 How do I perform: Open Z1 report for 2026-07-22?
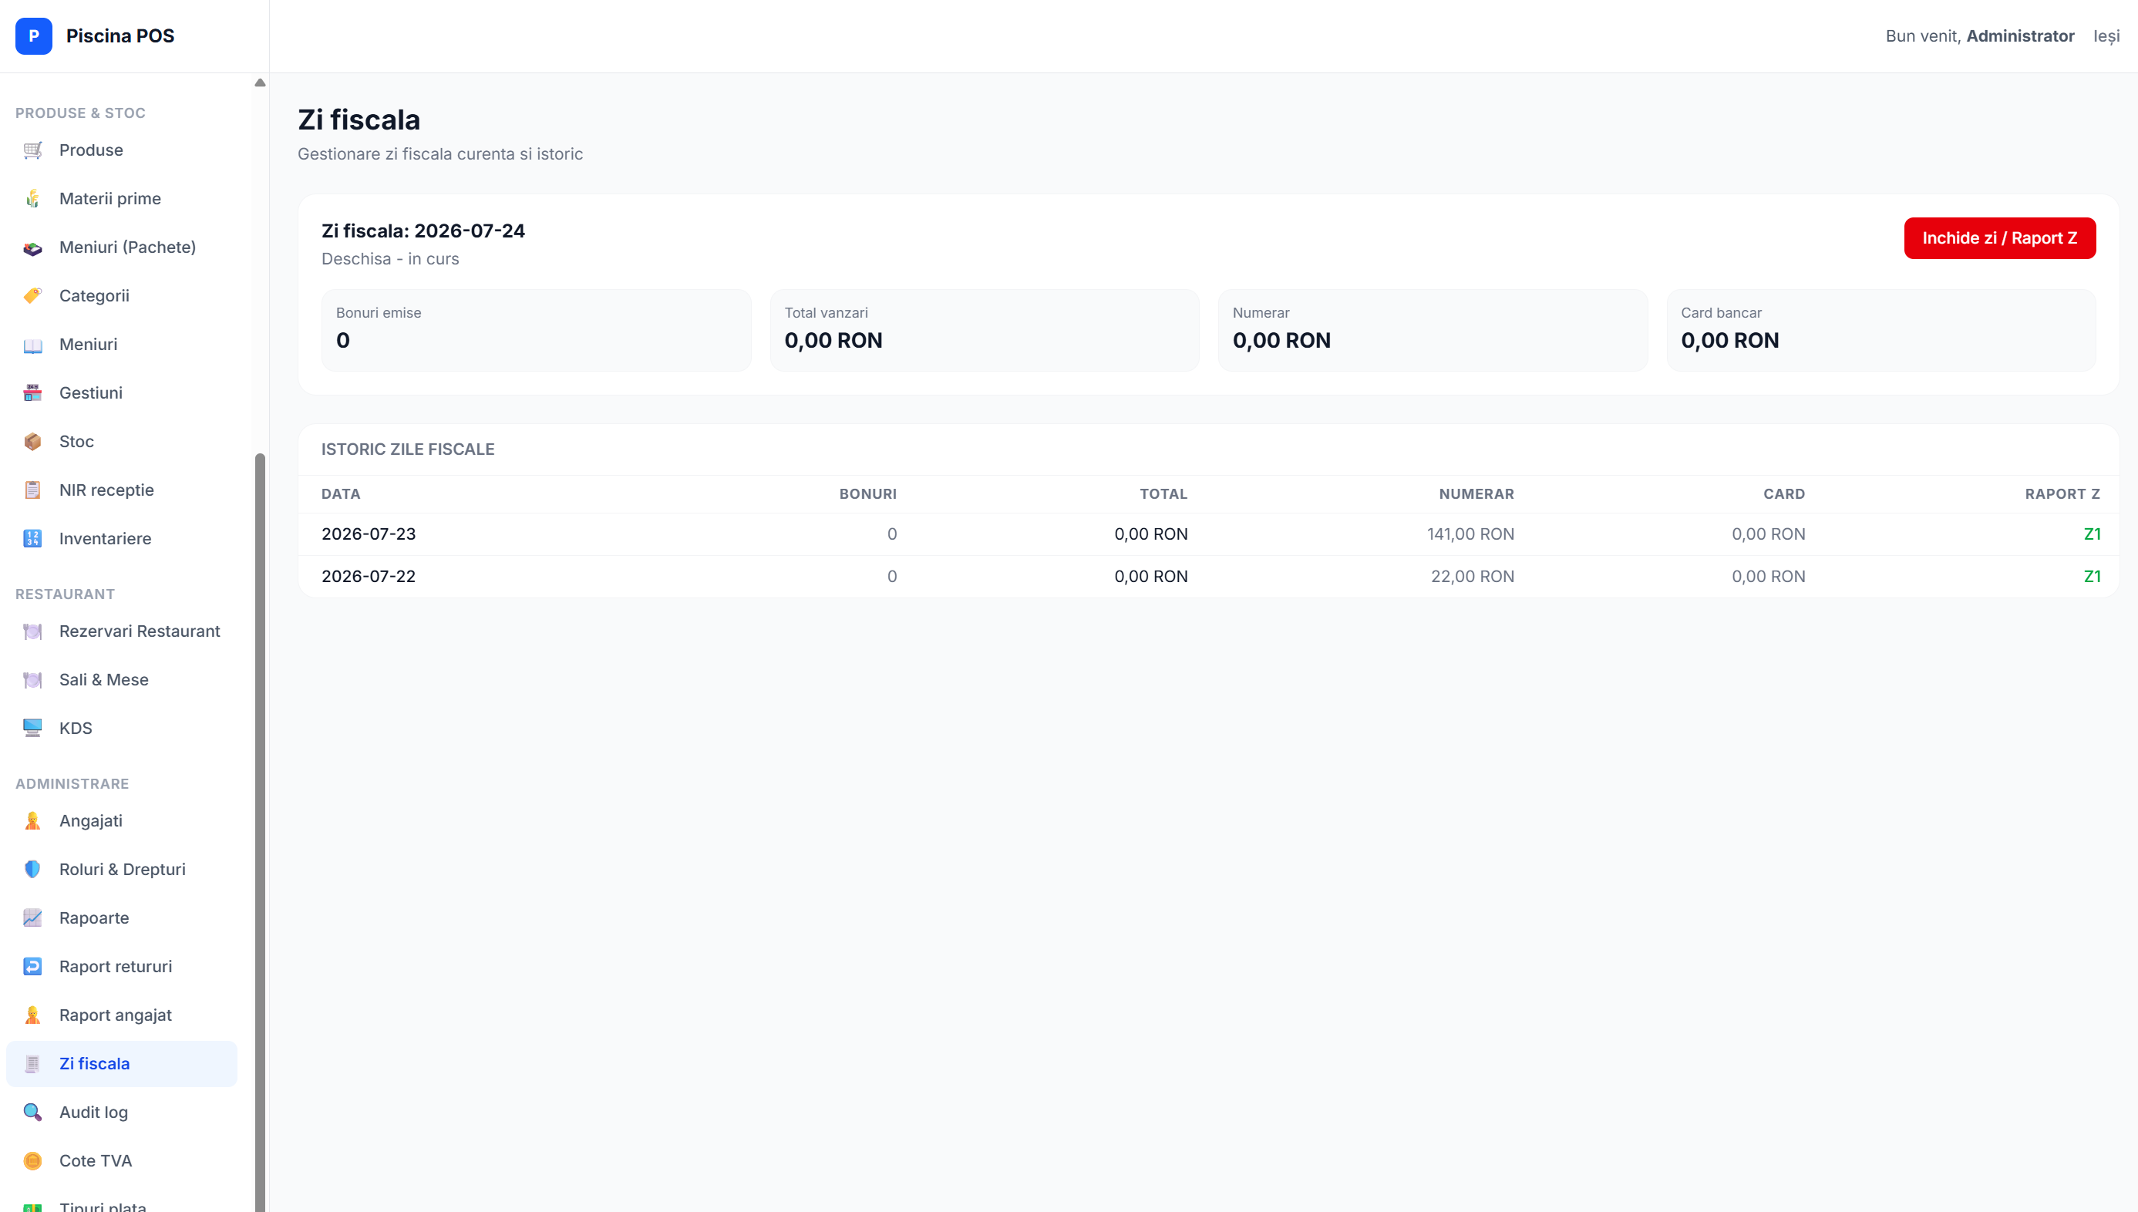click(2093, 576)
